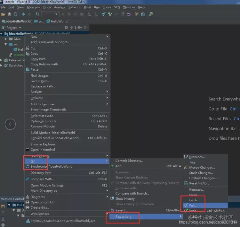Open the Repository submenu item

click(146, 216)
